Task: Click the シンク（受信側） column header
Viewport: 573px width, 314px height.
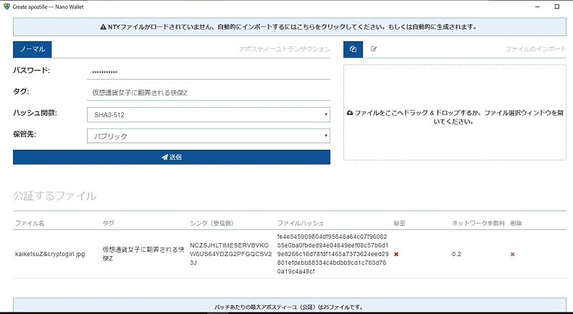Action: [212, 223]
